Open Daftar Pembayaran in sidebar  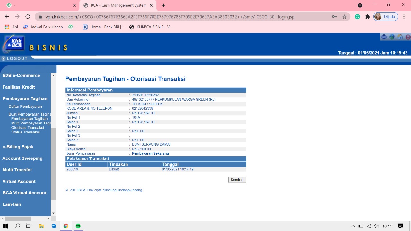point(25,107)
